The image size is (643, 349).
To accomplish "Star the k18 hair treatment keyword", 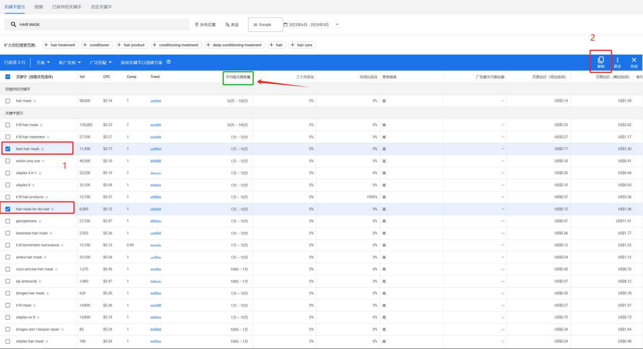I will coord(48,137).
